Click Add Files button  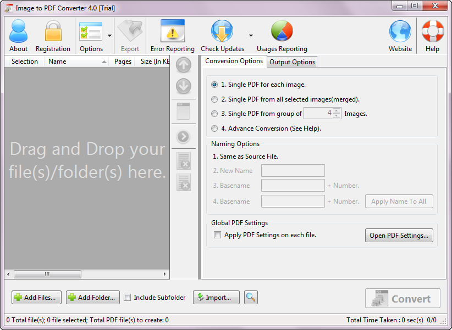point(37,298)
